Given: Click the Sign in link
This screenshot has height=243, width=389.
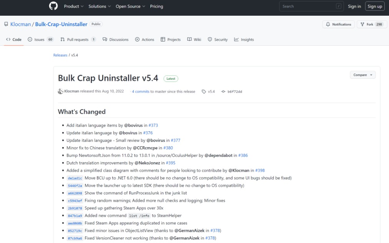Looking at the screenshot, I should click(x=354, y=7).
